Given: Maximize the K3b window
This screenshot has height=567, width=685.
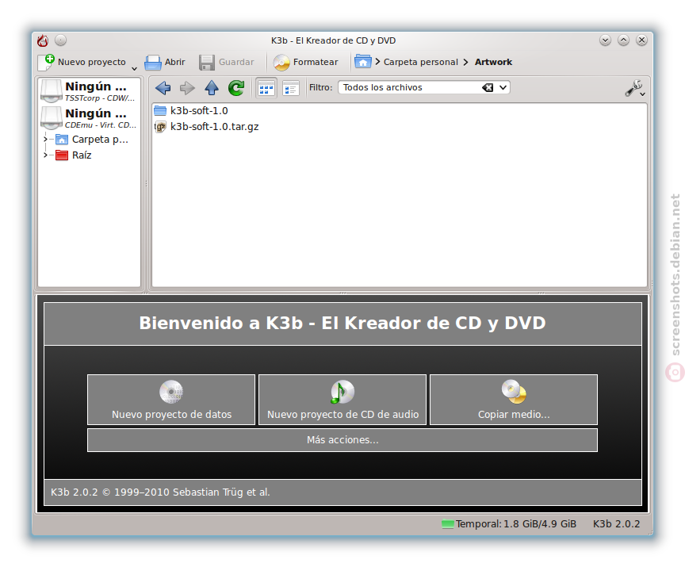Looking at the screenshot, I should (x=623, y=40).
